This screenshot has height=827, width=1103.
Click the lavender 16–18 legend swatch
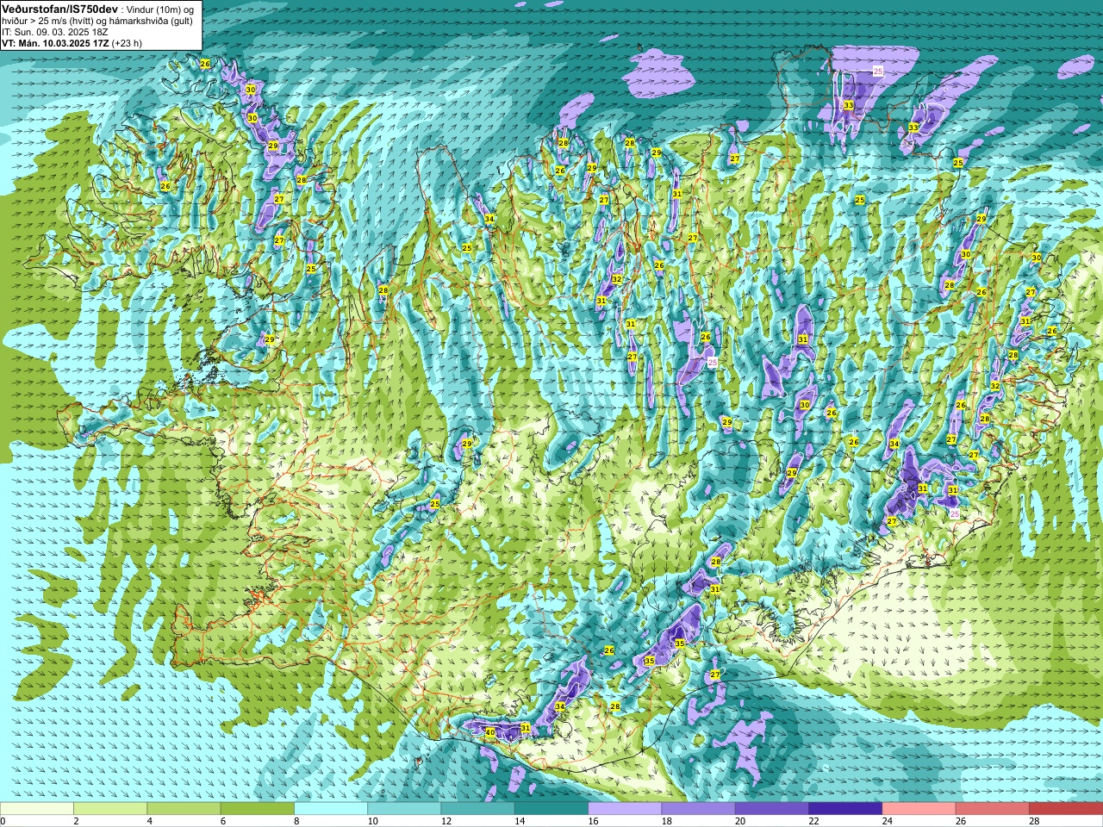[x=625, y=808]
